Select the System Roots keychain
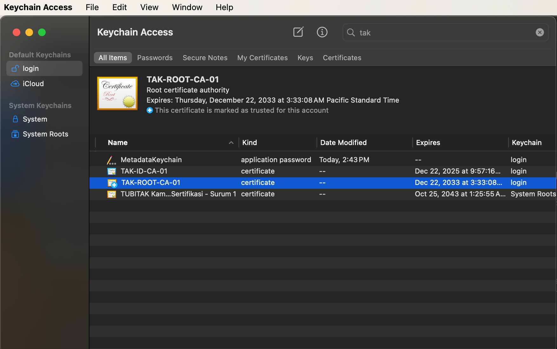Image resolution: width=557 pixels, height=349 pixels. coord(44,134)
